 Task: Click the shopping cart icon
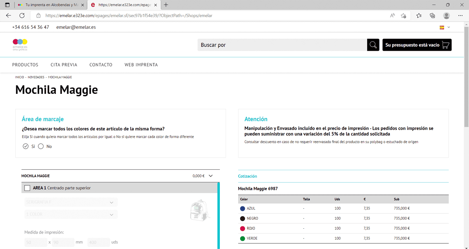[x=445, y=45]
